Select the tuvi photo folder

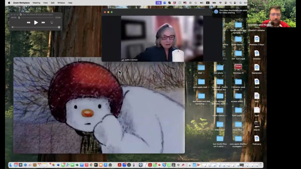click(x=220, y=69)
